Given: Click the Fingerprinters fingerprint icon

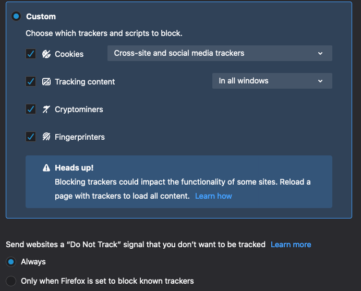Looking at the screenshot, I should 46,137.
